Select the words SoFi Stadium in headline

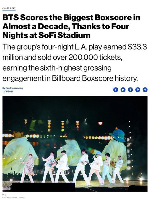[64, 35]
